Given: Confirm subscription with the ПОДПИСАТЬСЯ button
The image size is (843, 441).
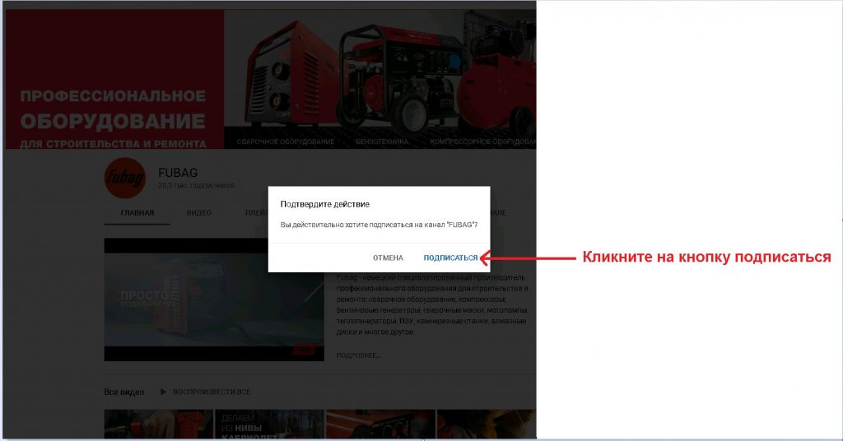Looking at the screenshot, I should (x=449, y=258).
